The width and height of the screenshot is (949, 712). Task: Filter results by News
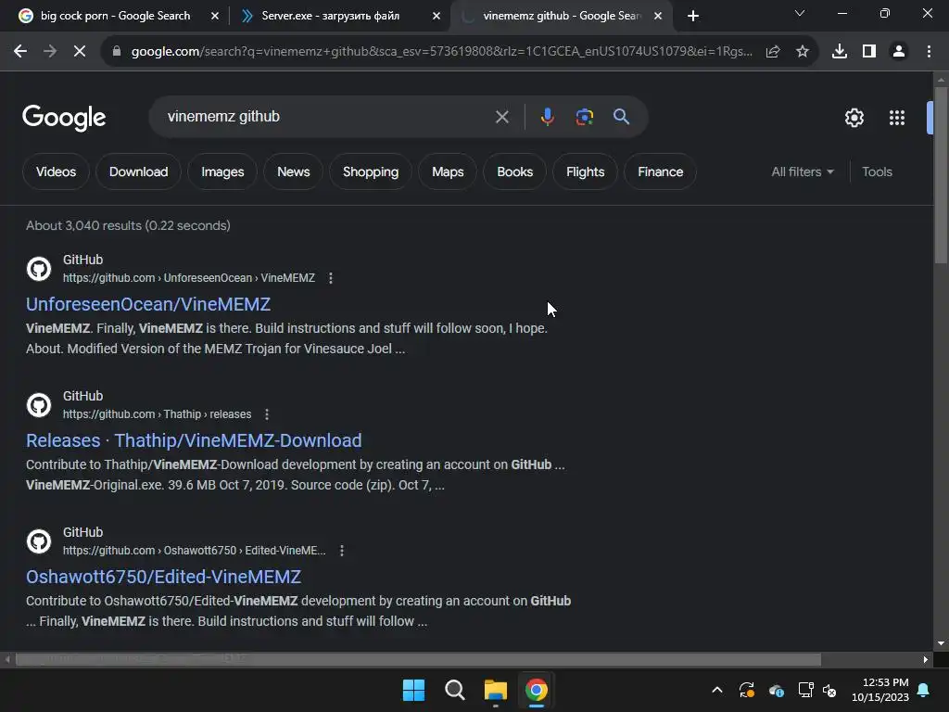click(x=294, y=172)
